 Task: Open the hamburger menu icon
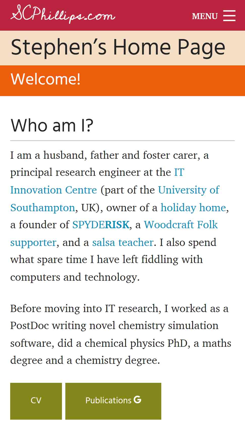(x=229, y=16)
